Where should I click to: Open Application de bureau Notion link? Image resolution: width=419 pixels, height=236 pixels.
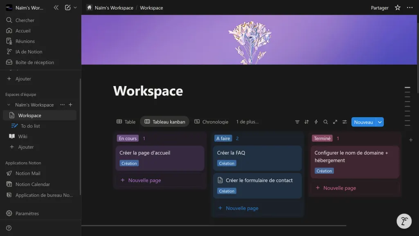[41, 195]
